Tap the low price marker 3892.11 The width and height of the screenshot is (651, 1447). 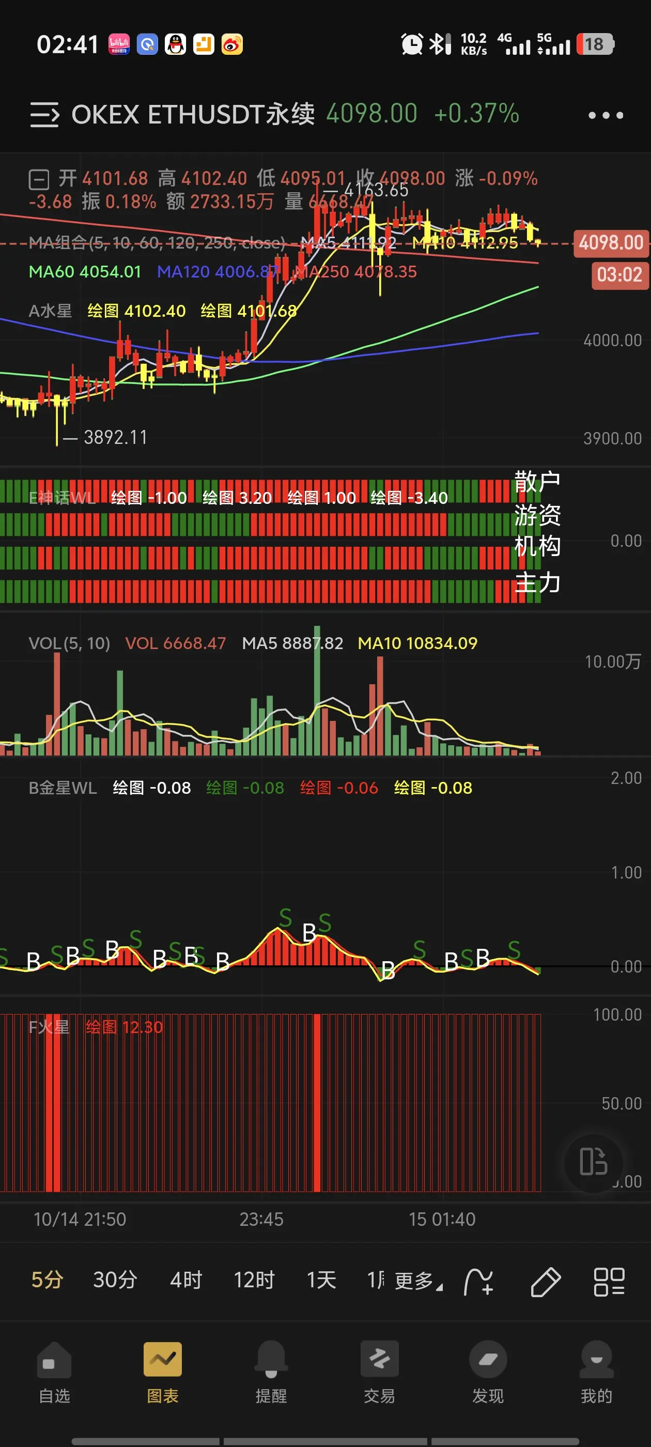click(x=116, y=437)
